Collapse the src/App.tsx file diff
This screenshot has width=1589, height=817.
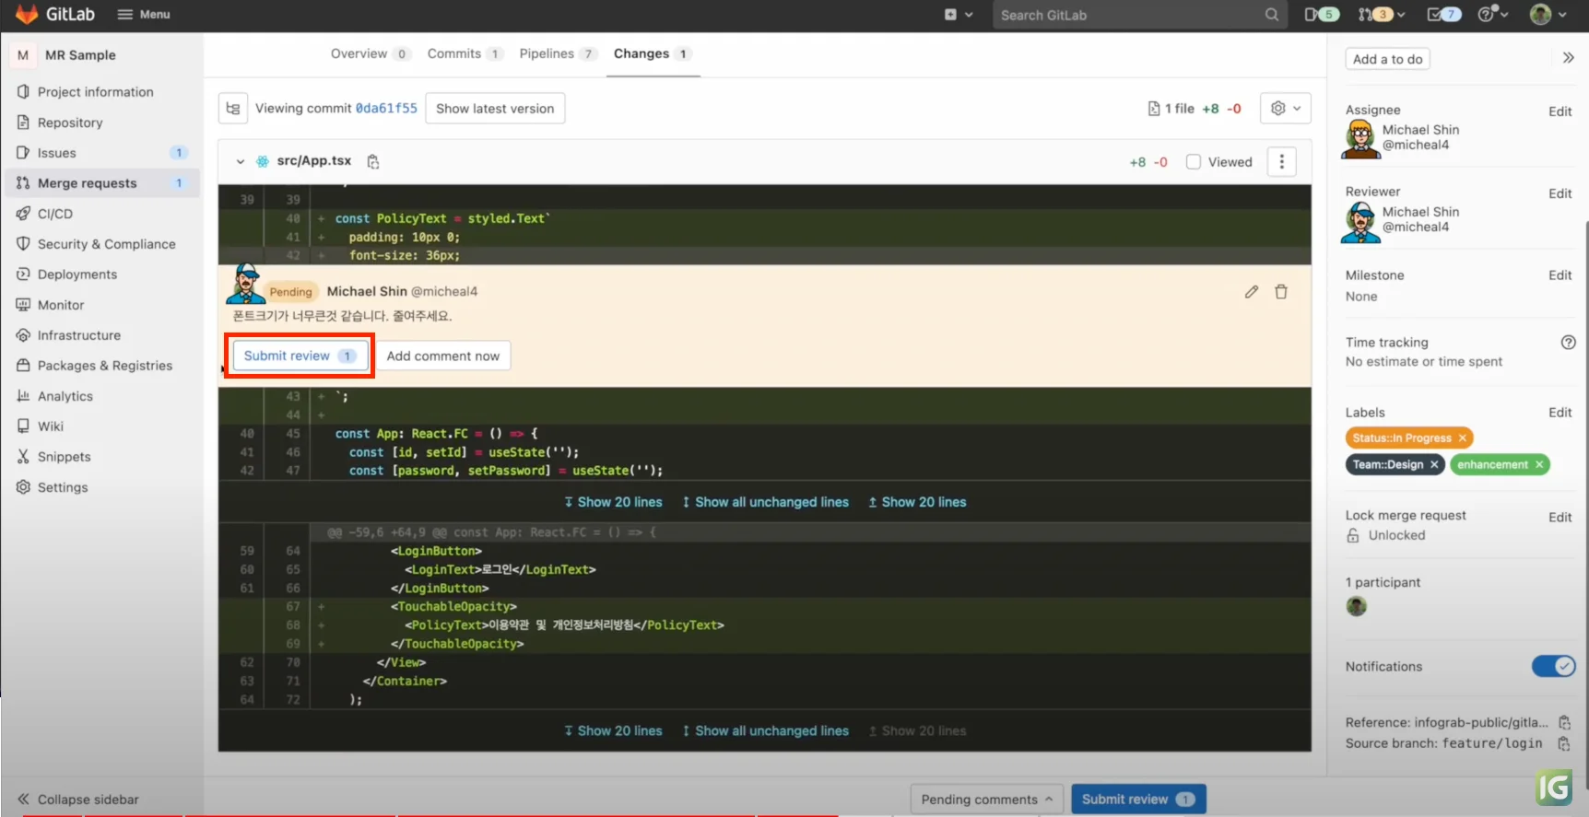pyautogui.click(x=241, y=162)
